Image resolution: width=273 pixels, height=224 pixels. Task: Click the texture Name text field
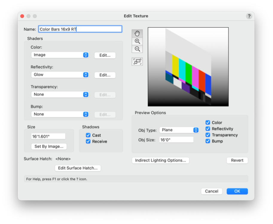pyautogui.click(x=80, y=29)
